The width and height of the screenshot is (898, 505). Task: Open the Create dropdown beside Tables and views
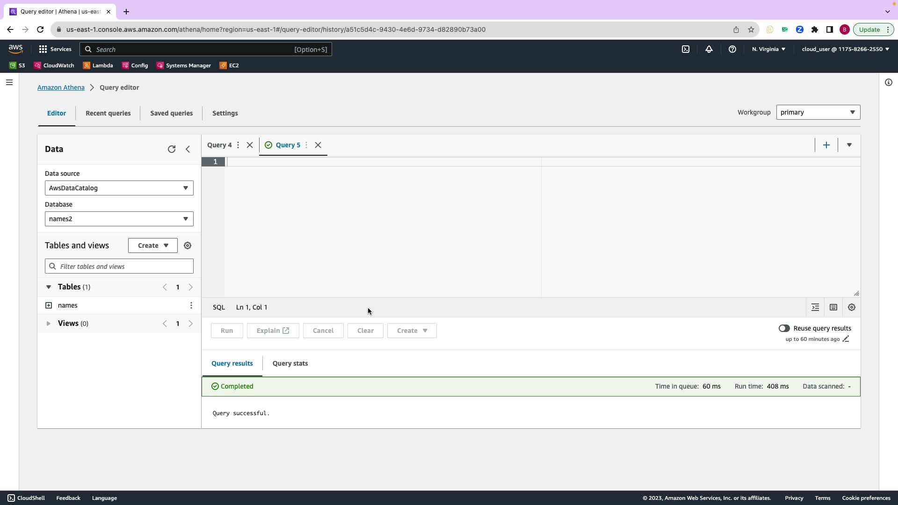point(153,245)
